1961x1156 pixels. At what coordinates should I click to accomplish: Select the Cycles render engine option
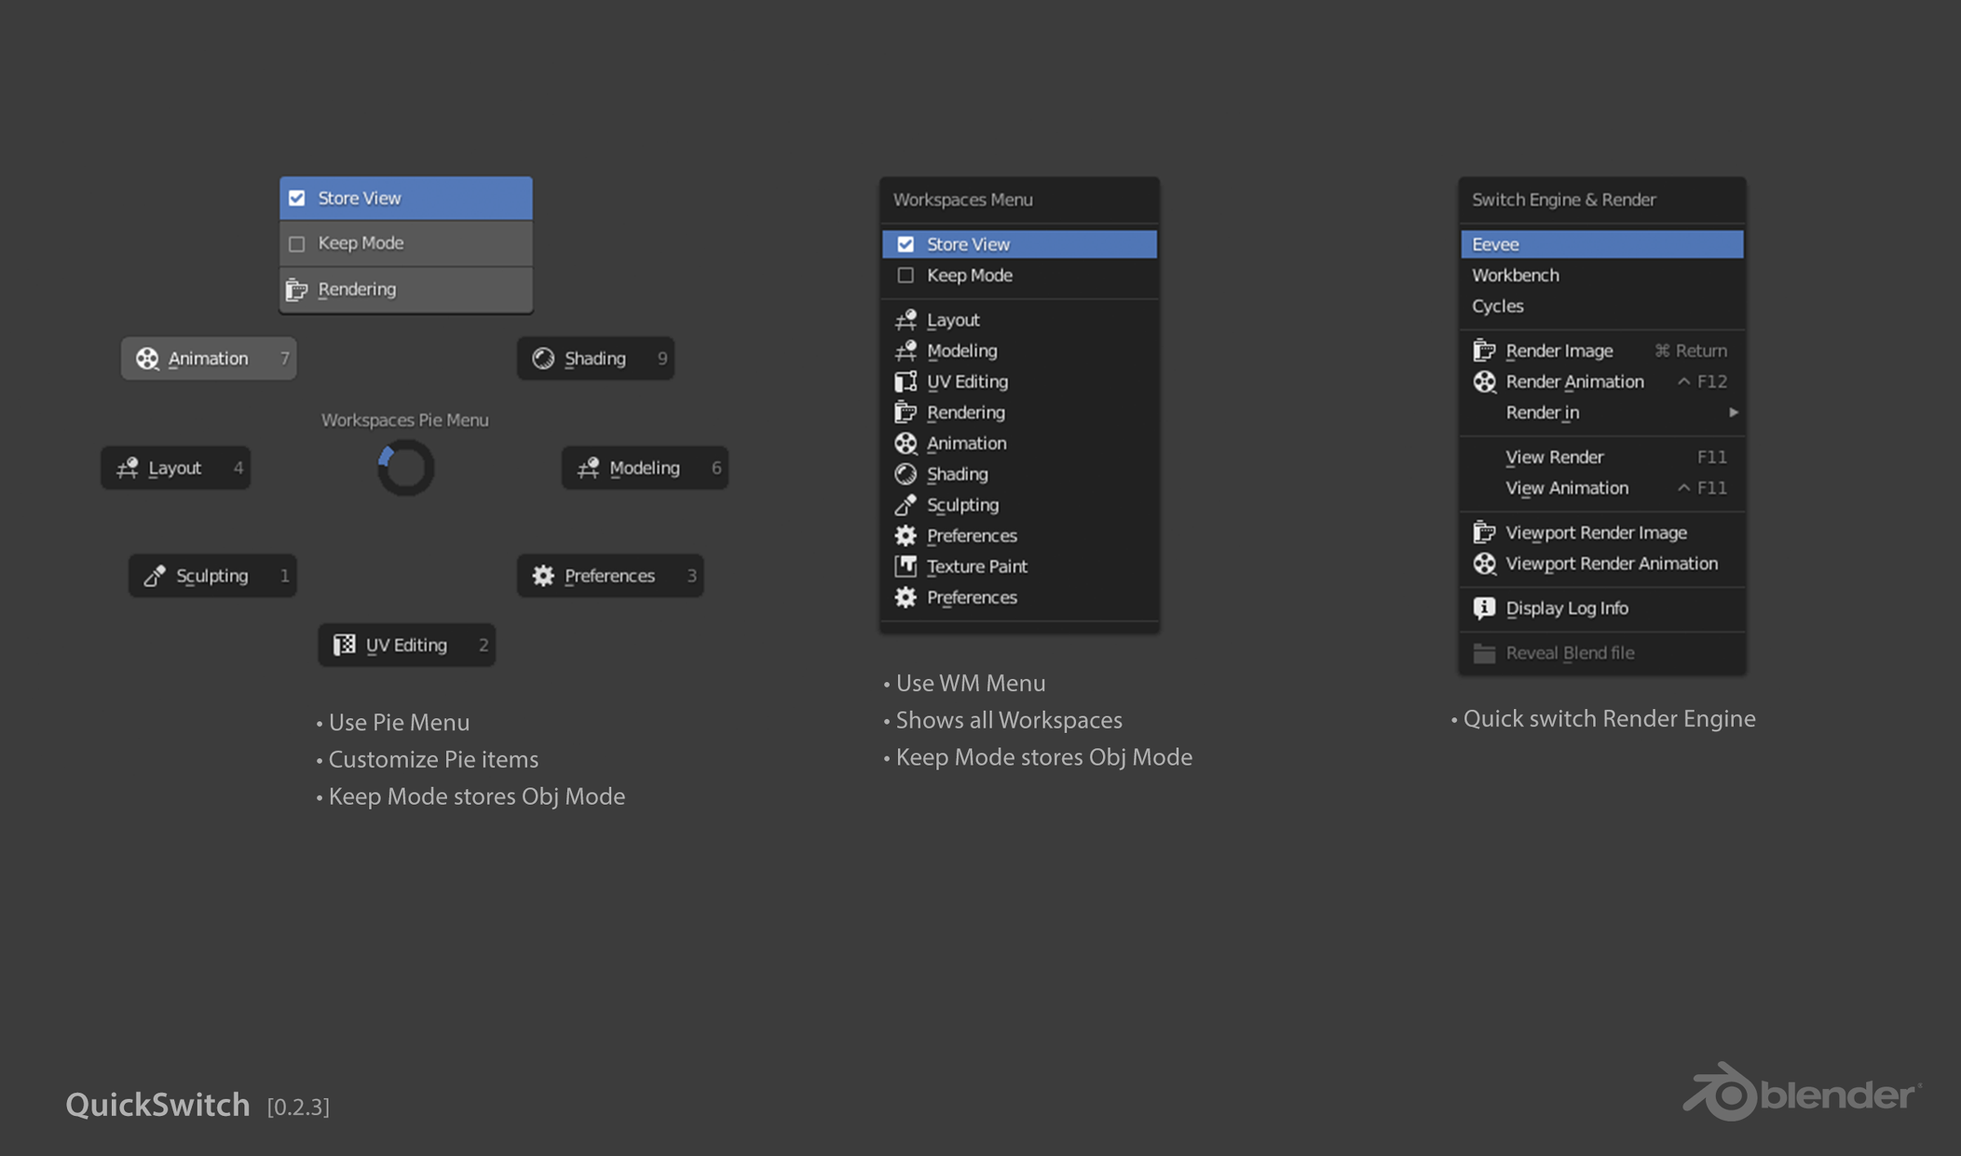[1498, 306]
